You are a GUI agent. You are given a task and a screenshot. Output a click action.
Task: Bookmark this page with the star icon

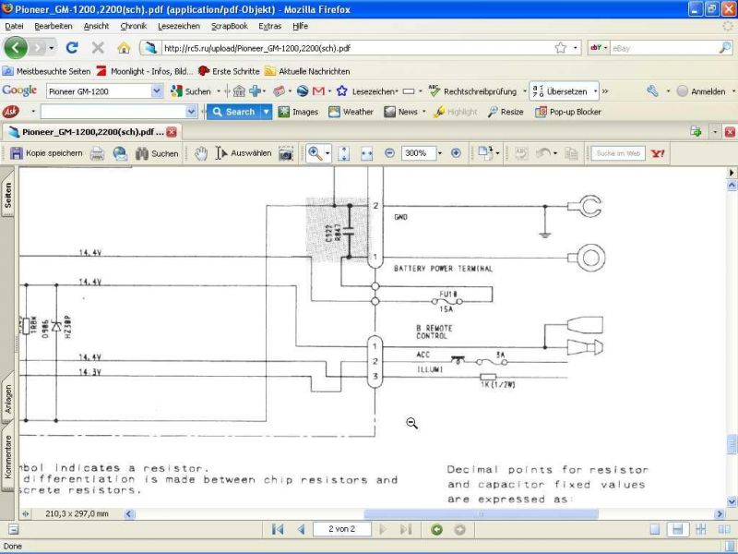point(560,48)
